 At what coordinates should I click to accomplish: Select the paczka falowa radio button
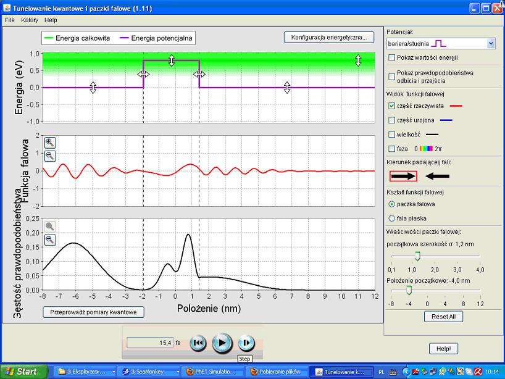pyautogui.click(x=391, y=204)
